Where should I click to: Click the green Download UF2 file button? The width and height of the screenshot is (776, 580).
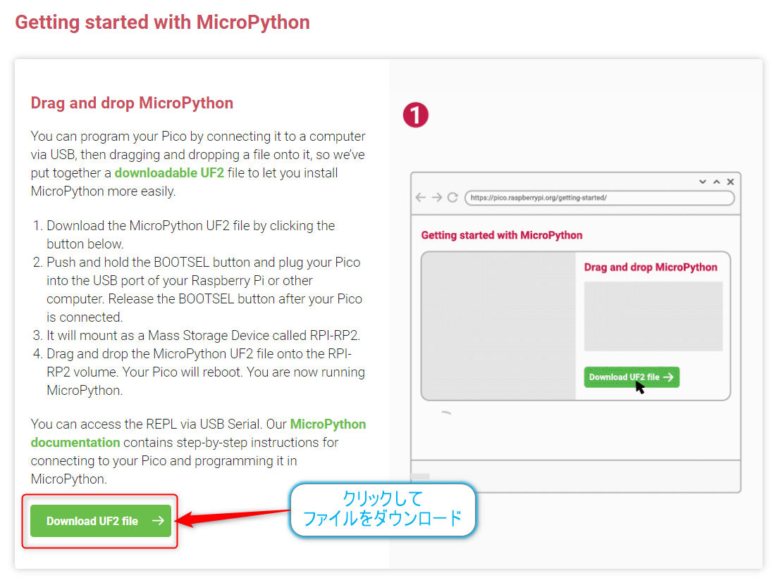(x=101, y=521)
